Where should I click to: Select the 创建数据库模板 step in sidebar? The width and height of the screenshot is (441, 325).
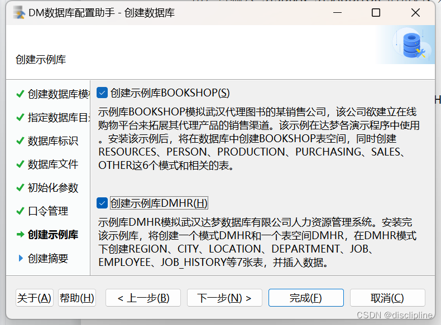tap(59, 94)
